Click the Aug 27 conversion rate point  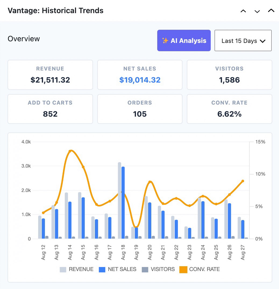243,181
